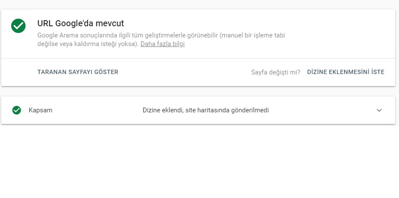Click the word 'İSTE' in indexing button
This screenshot has width=399, height=198.
point(377,72)
